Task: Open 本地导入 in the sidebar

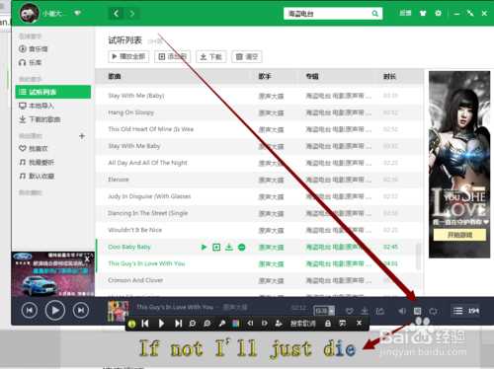Action: tap(37, 106)
